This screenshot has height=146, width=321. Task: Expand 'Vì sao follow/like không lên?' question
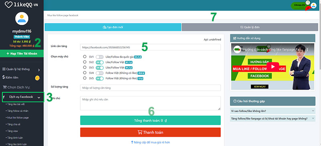(x=272, y=111)
